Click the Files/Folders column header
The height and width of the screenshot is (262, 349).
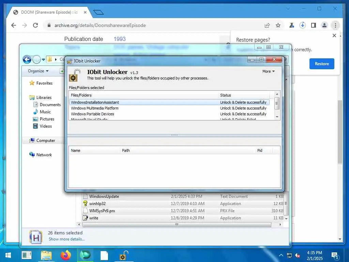[143, 95]
